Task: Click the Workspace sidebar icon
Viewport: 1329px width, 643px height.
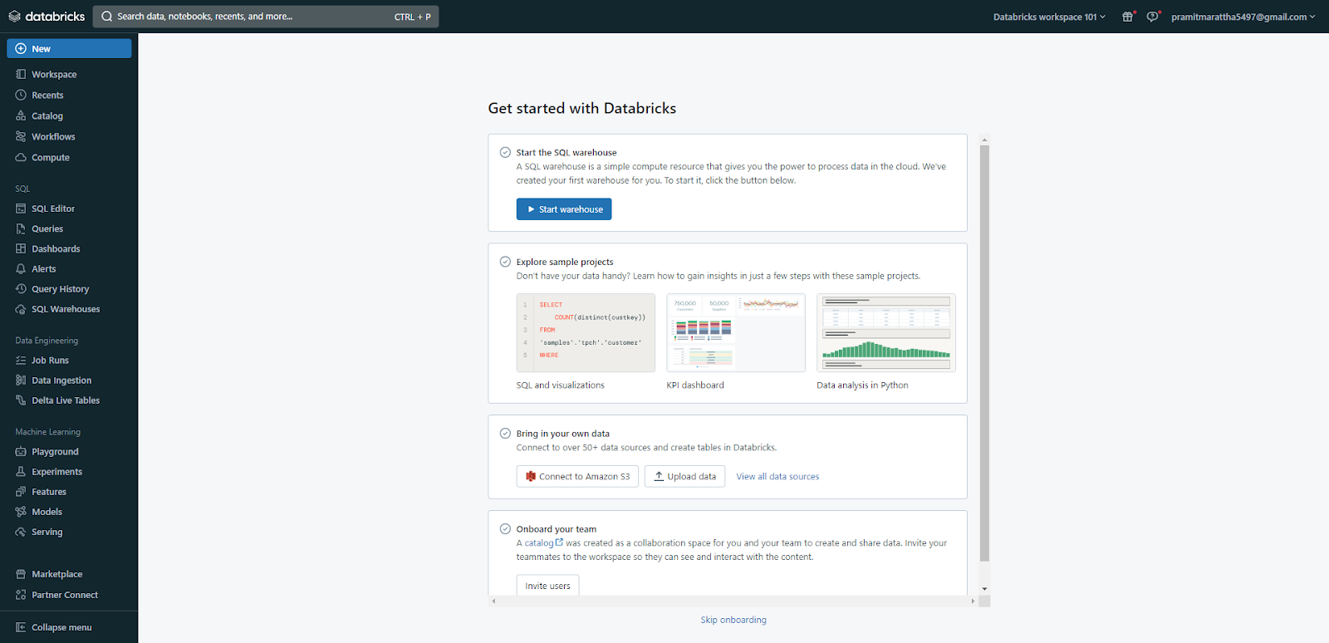Action: point(21,74)
